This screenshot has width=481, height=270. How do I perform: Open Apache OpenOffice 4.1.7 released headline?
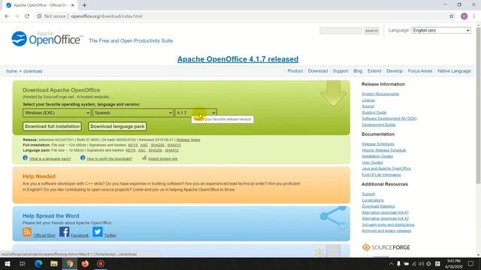click(237, 59)
